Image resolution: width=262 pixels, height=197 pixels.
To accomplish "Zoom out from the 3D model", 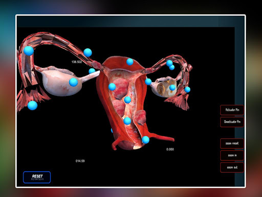I will (x=232, y=167).
